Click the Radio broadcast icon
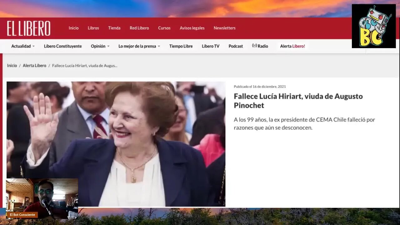The height and width of the screenshot is (225, 400). tap(254, 46)
